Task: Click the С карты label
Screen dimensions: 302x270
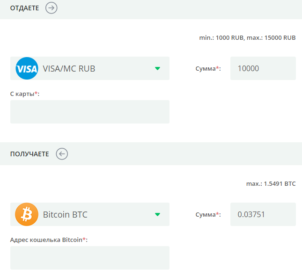Action: click(25, 94)
